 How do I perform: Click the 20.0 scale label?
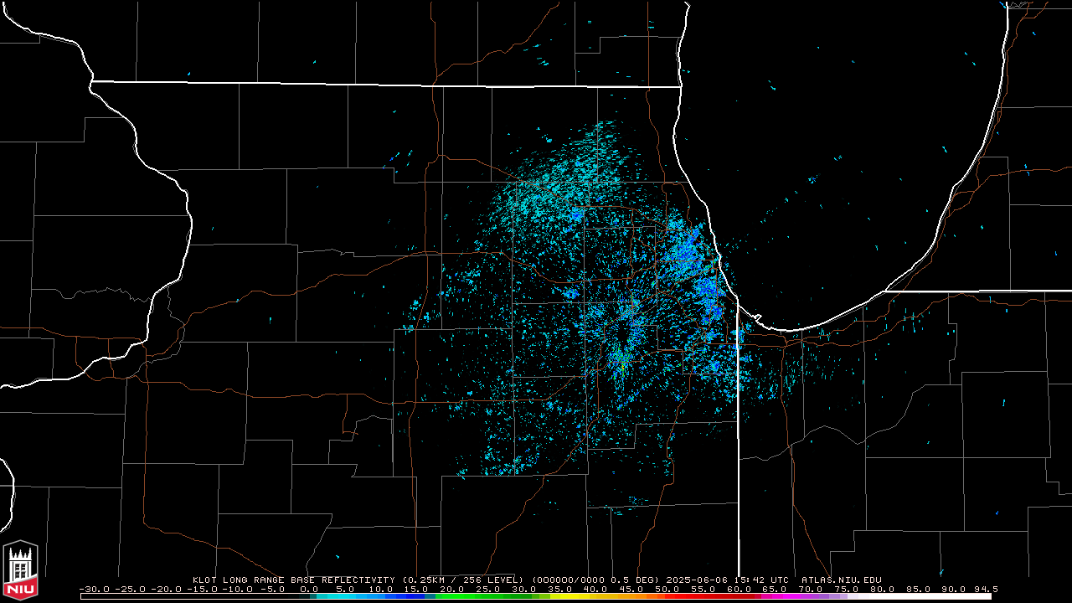[452, 588]
